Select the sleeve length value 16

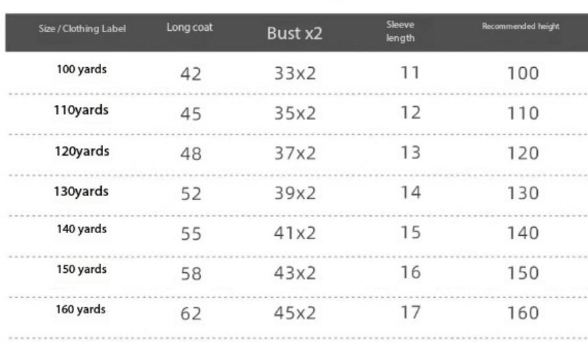pyautogui.click(x=410, y=272)
